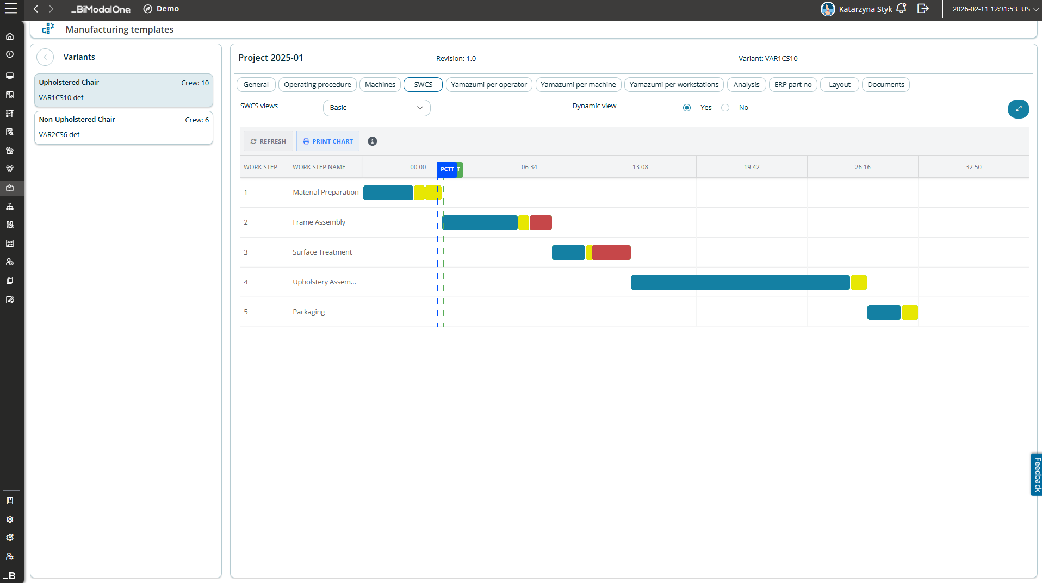
Task: Switch to Yamazumi per operator tab
Action: point(488,85)
